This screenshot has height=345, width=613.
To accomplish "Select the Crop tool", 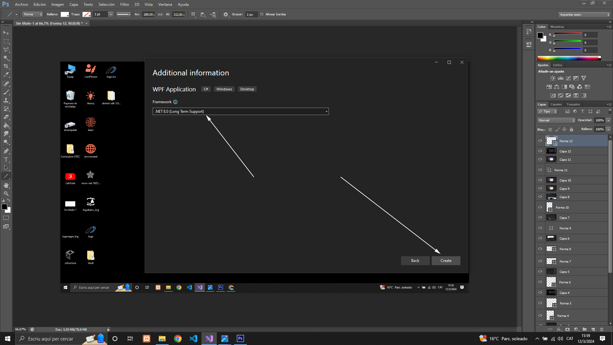I will tap(6, 66).
